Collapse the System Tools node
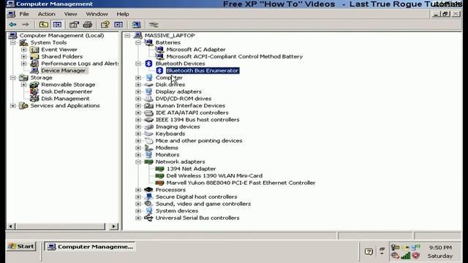This screenshot has width=468, height=263. pos(13,42)
